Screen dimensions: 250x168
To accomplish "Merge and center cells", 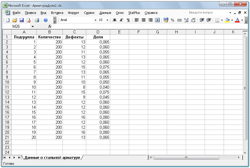I will (157, 20).
